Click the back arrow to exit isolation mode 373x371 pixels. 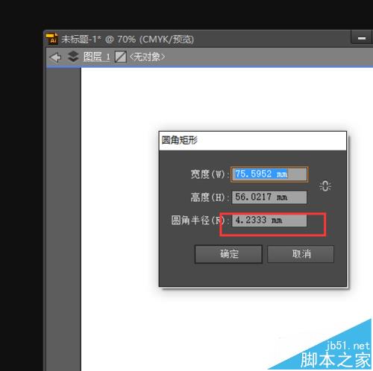click(x=56, y=57)
